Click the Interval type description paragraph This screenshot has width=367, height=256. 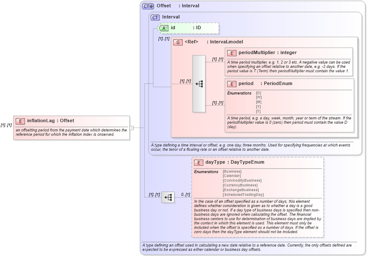250,147
